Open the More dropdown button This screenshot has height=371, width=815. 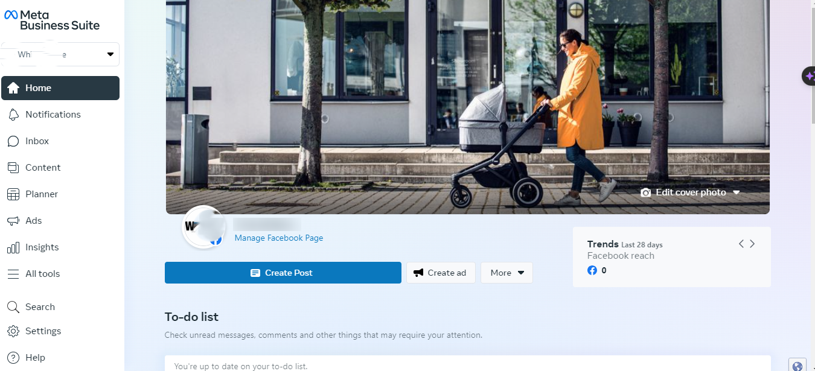(507, 273)
